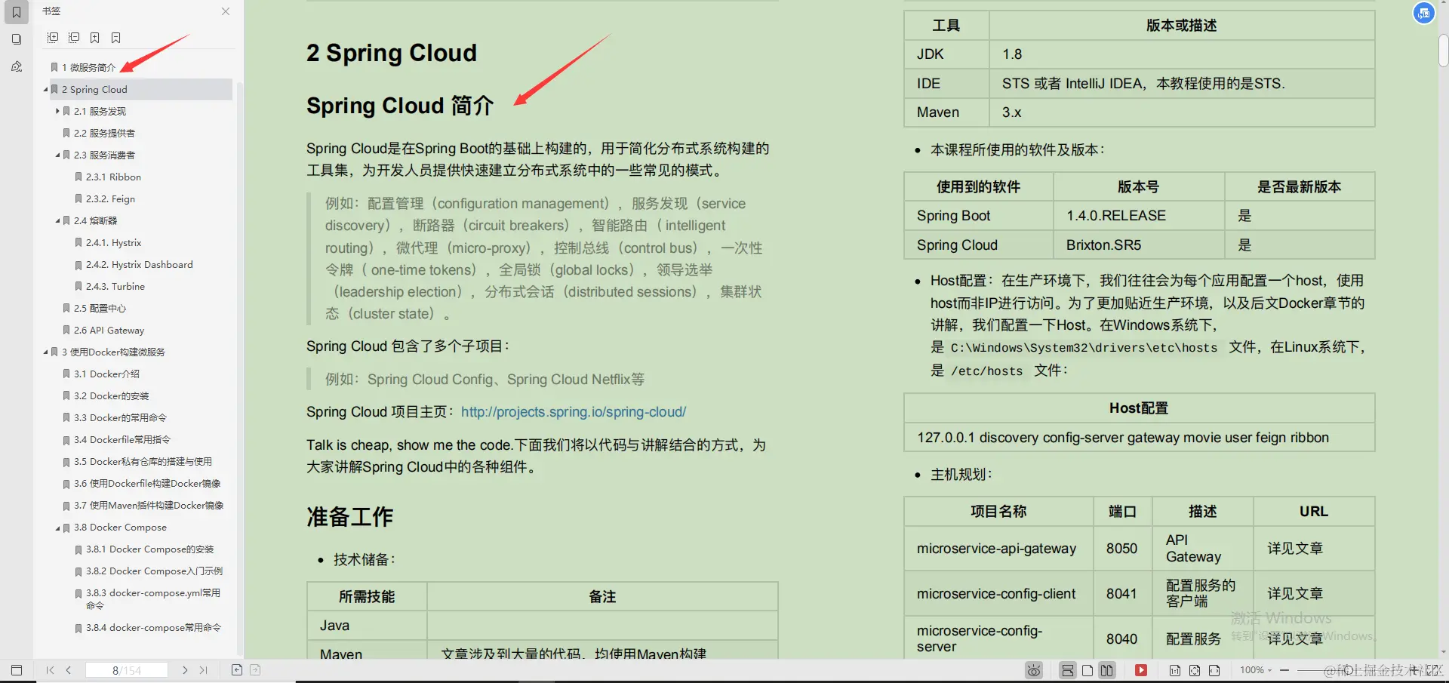1449x683 pixels.
Task: Open the Spring Cloud project homepage link
Action: tap(574, 412)
